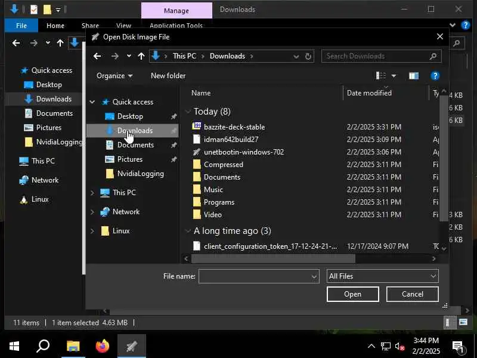Open dialog Help question-mark icon
This screenshot has height=358, width=477.
pyautogui.click(x=435, y=76)
